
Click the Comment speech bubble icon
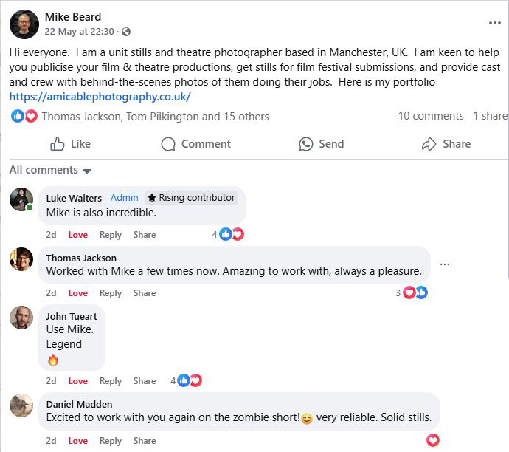pyautogui.click(x=168, y=144)
